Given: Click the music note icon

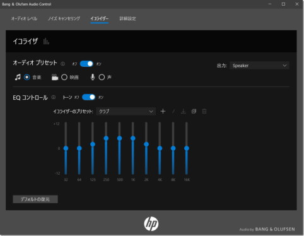Looking at the screenshot, I should coord(18,77).
